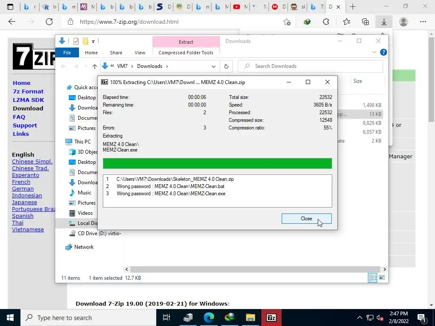Click the site lock icon in address bar

pos(71,22)
